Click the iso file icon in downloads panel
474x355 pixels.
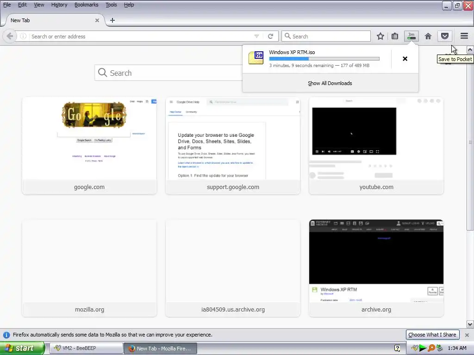point(256,58)
